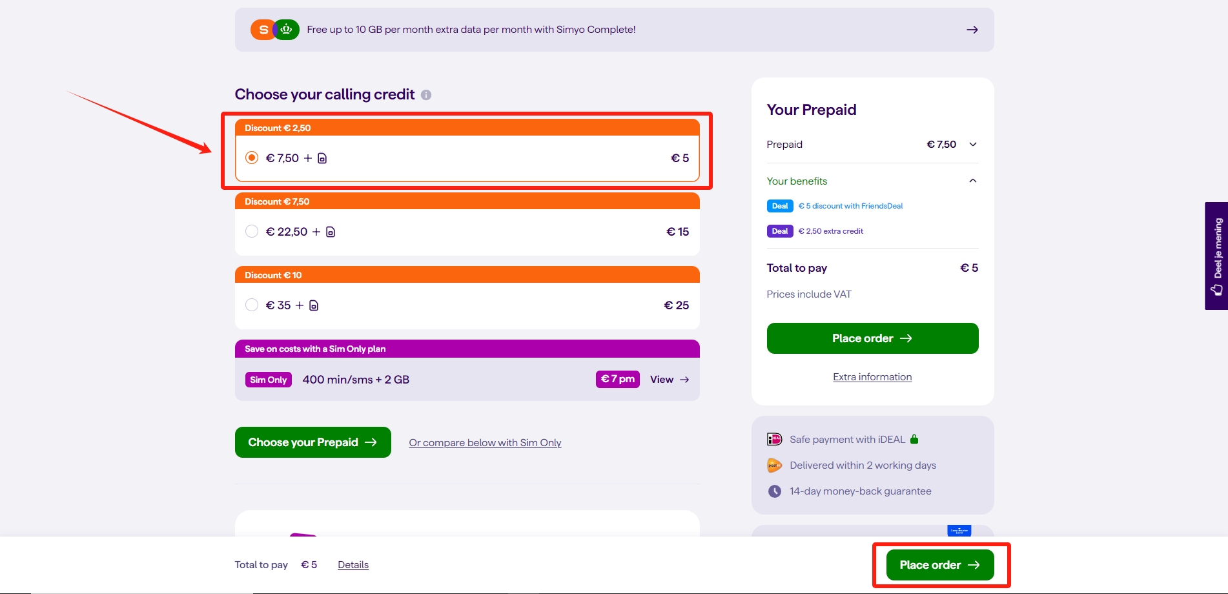Click the PostNL delivery icon
The width and height of the screenshot is (1228, 594).
(x=774, y=466)
